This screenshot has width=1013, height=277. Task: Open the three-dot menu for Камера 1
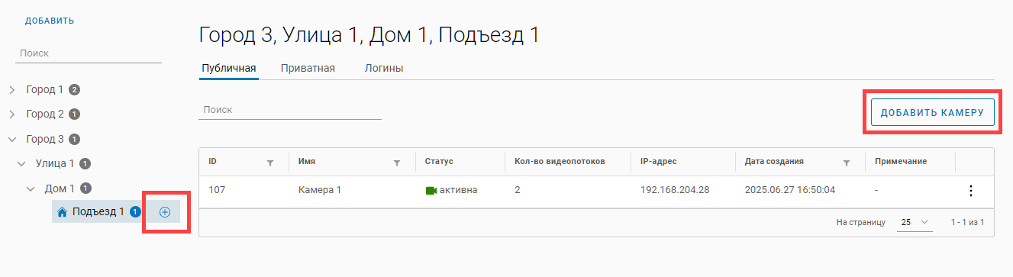[x=971, y=191]
